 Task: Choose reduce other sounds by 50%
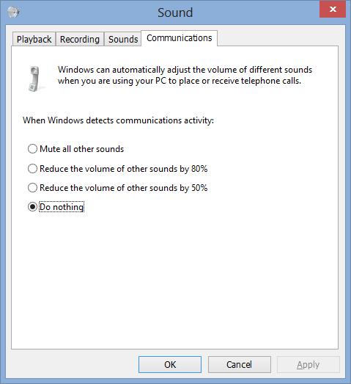coord(32,187)
